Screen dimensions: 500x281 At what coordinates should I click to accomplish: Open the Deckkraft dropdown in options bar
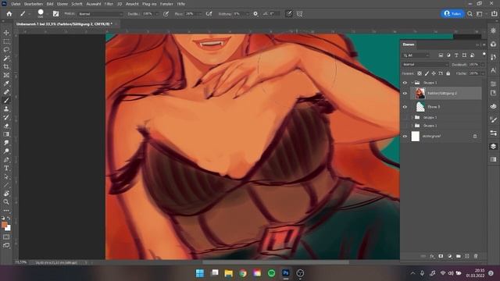156,14
